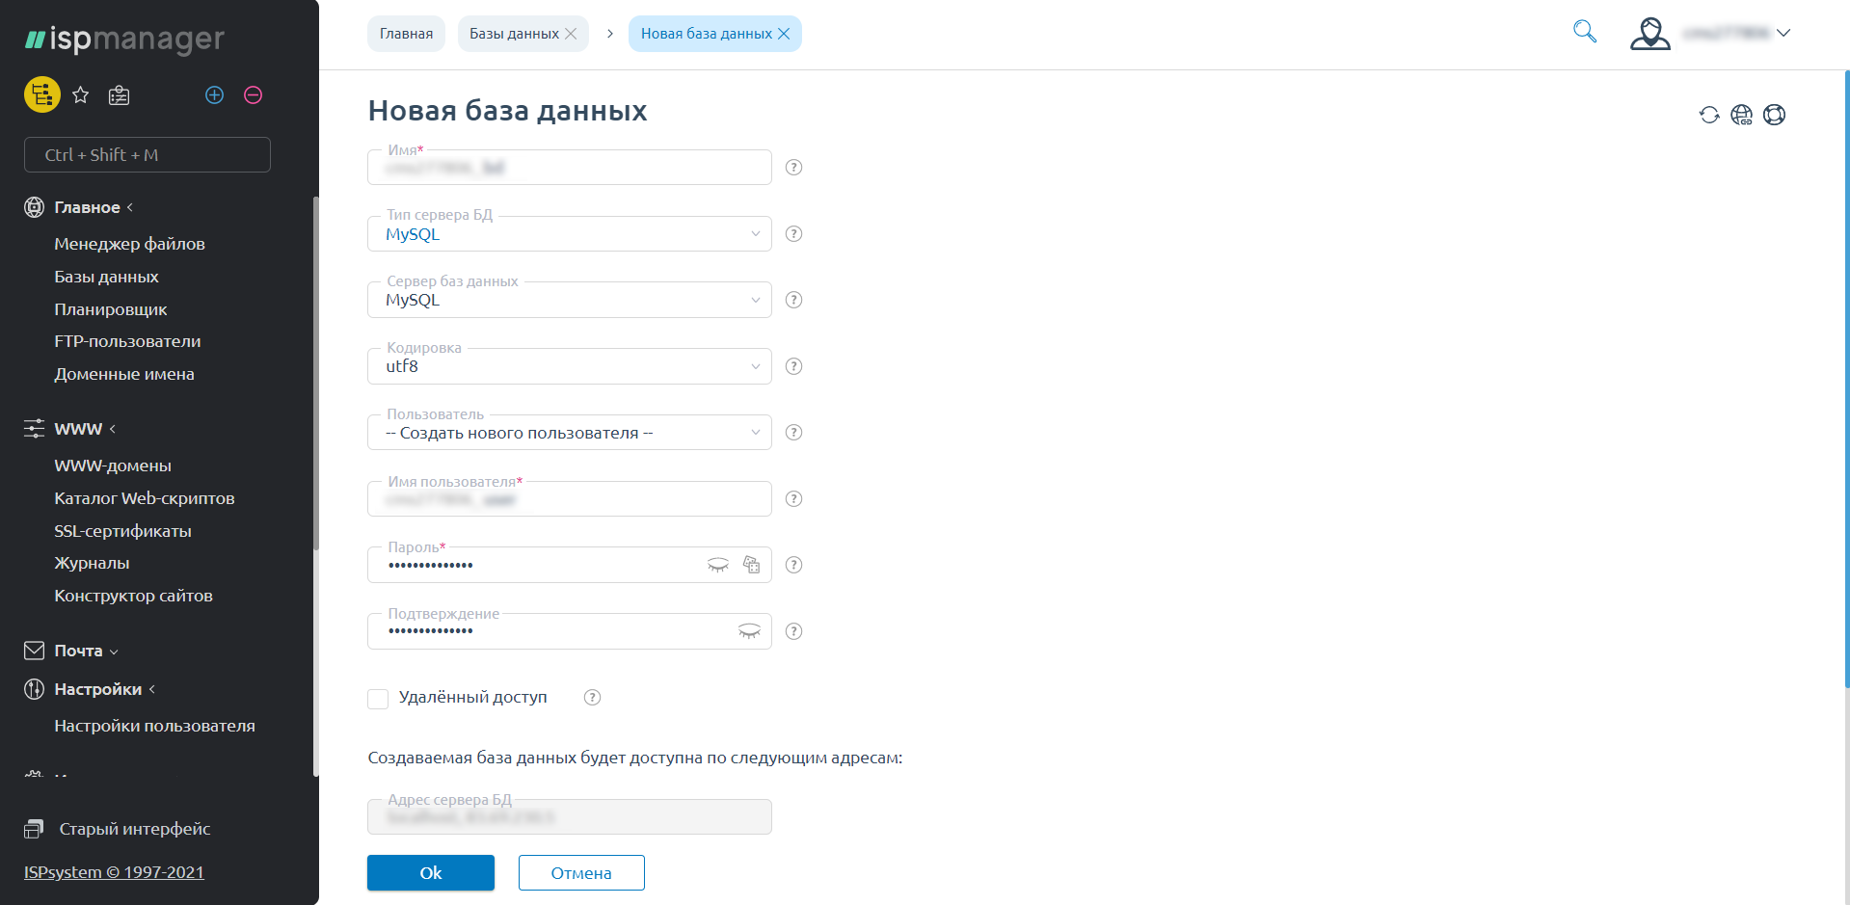
Task: Focus the Ctrl + Shift + M search field
Action: click(147, 155)
